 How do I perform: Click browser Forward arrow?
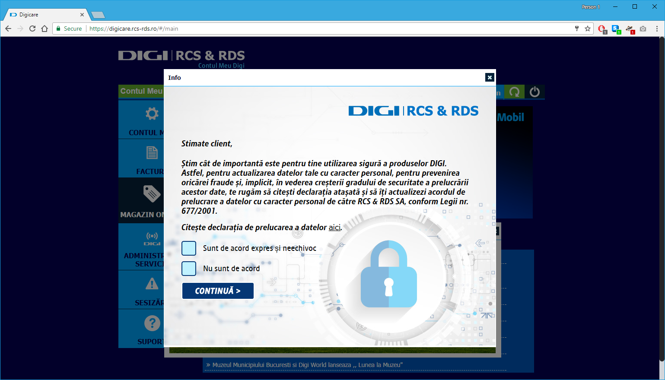(20, 28)
